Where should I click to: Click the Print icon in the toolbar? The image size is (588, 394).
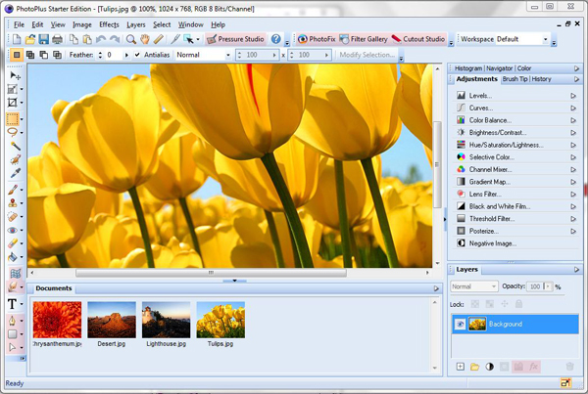[58, 40]
